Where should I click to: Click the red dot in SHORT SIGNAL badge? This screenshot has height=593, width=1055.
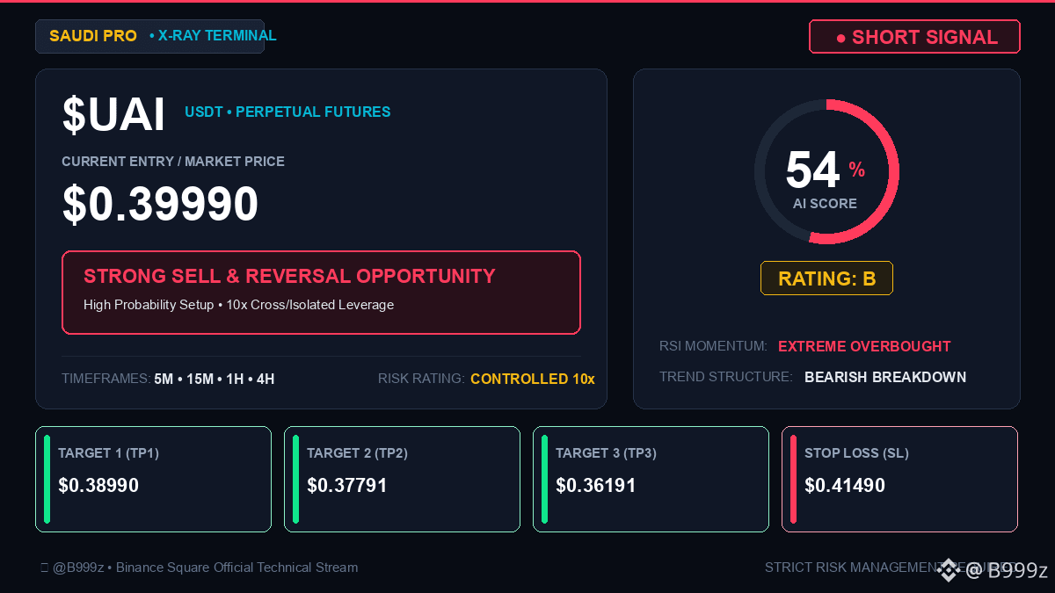[x=840, y=38]
